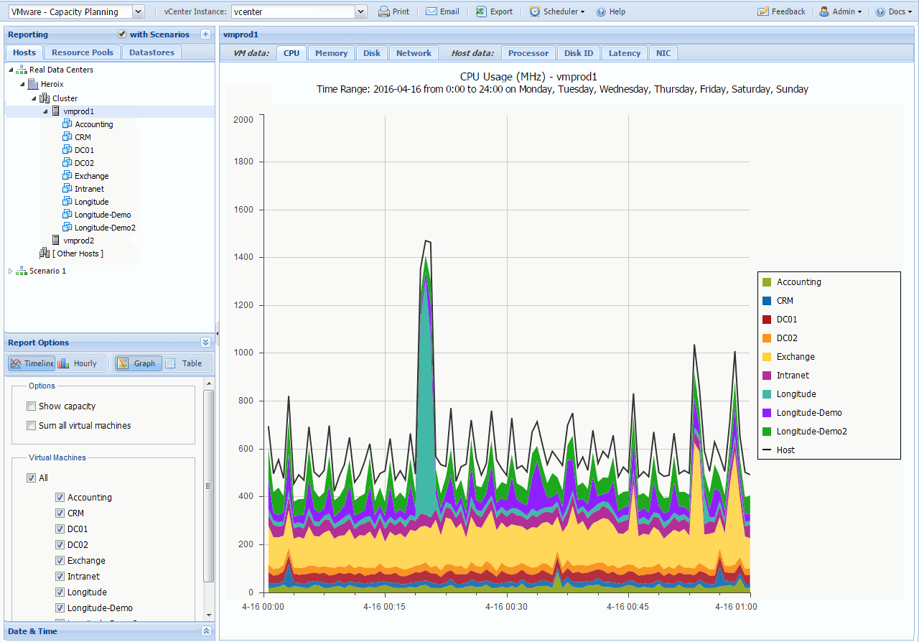Select the Hosts tab
This screenshot has width=919, height=642.
[x=24, y=52]
